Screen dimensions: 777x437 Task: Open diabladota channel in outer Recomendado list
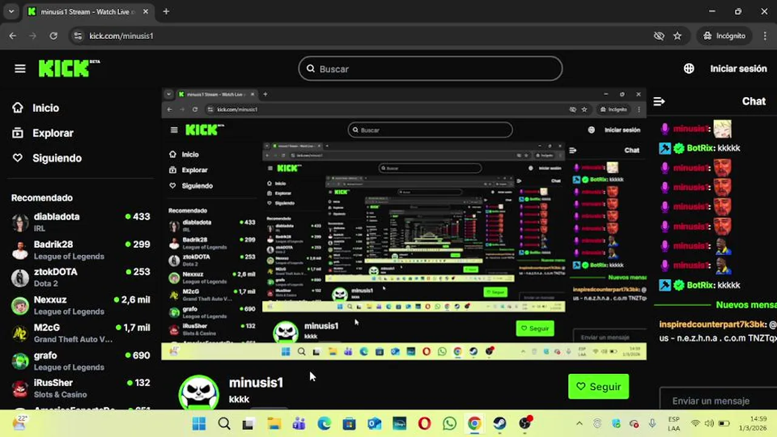[x=81, y=222]
